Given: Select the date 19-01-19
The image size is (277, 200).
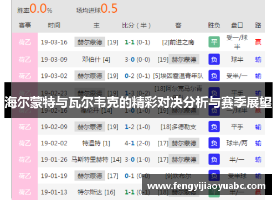Looking at the screenshot, I should (x=54, y=176).
